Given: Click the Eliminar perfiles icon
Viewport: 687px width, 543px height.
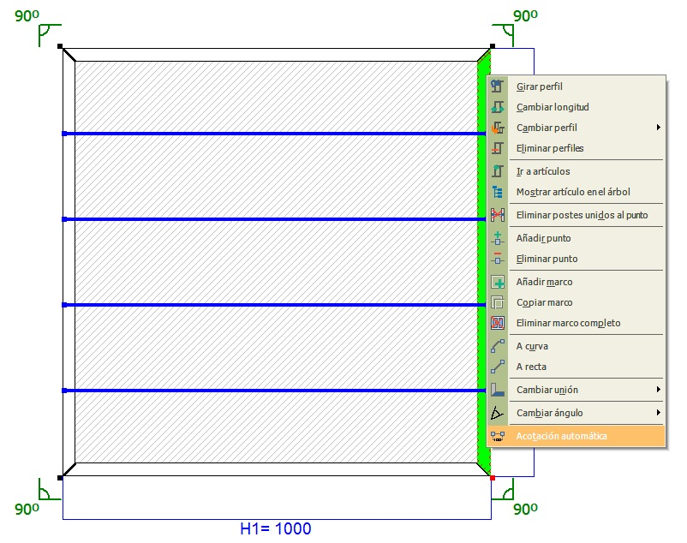Looking at the screenshot, I should click(498, 148).
